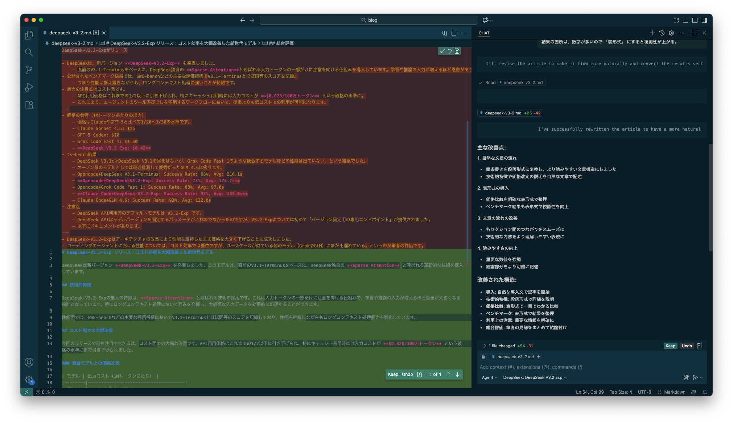Open the Agent mode dropdown
The width and height of the screenshot is (733, 423).
489,377
